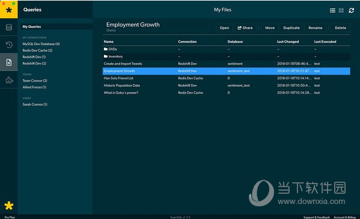
Task: Share the Employment Growth query
Action: coord(245,28)
